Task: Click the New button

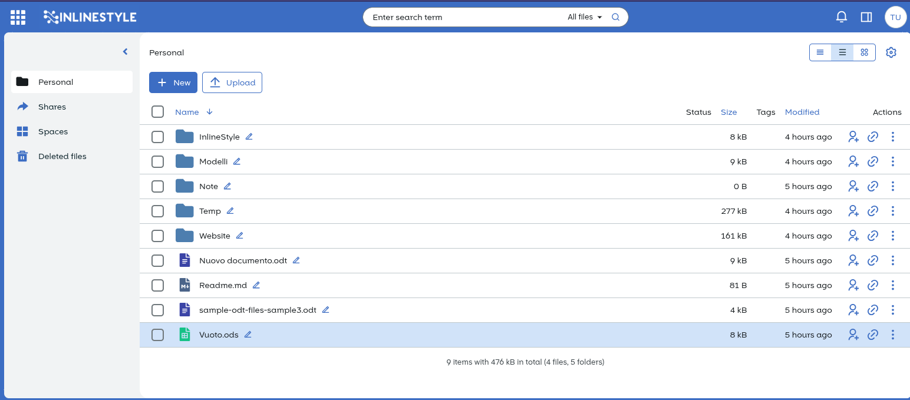Action: (173, 82)
